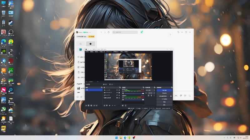
Task: Toggle visibility eye of the top source
Action: coord(117,90)
